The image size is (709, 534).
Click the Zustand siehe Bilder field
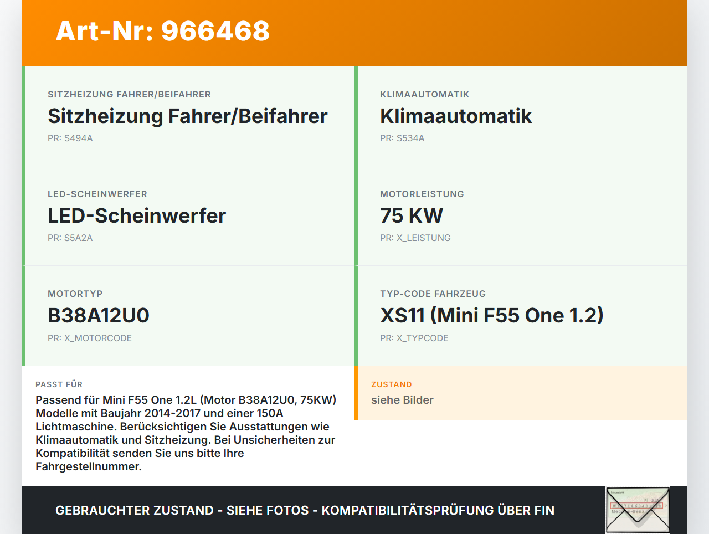402,400
